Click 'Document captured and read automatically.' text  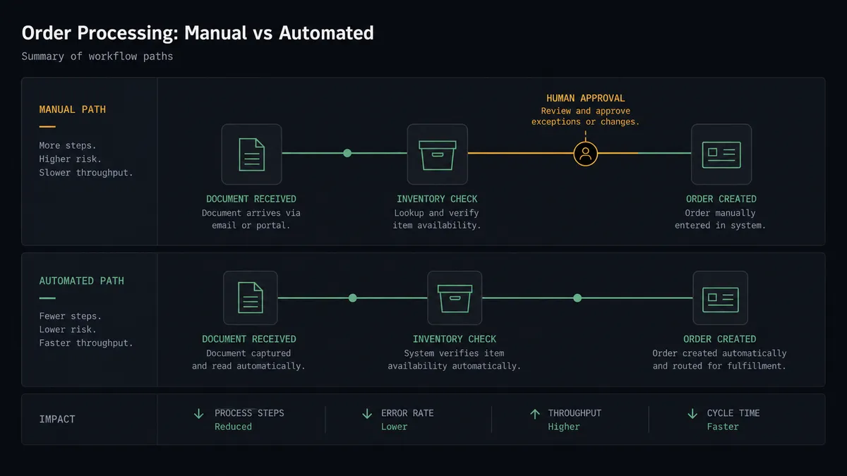pyautogui.click(x=248, y=360)
